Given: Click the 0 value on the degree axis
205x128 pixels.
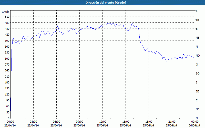Looking at the screenshot, I should [9, 118].
